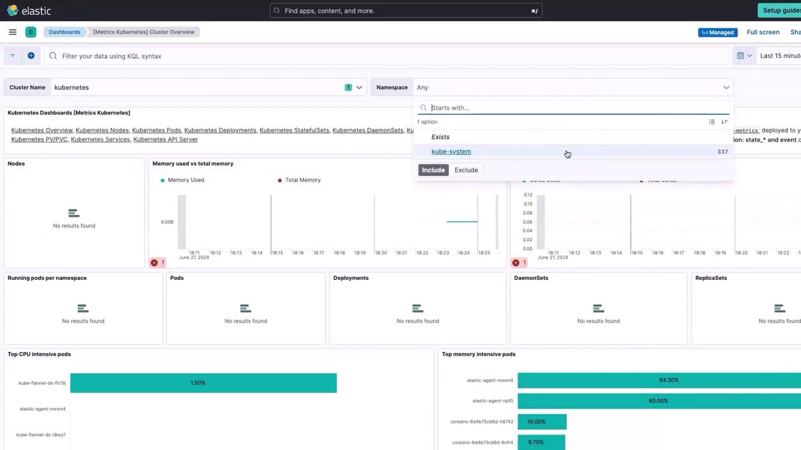Open the filter options menu icon
The image size is (801, 450).
coord(13,56)
